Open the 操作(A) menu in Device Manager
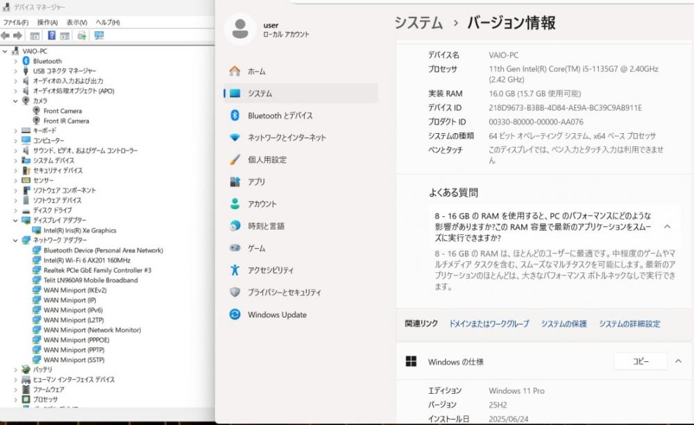The width and height of the screenshot is (694, 425). tap(47, 22)
